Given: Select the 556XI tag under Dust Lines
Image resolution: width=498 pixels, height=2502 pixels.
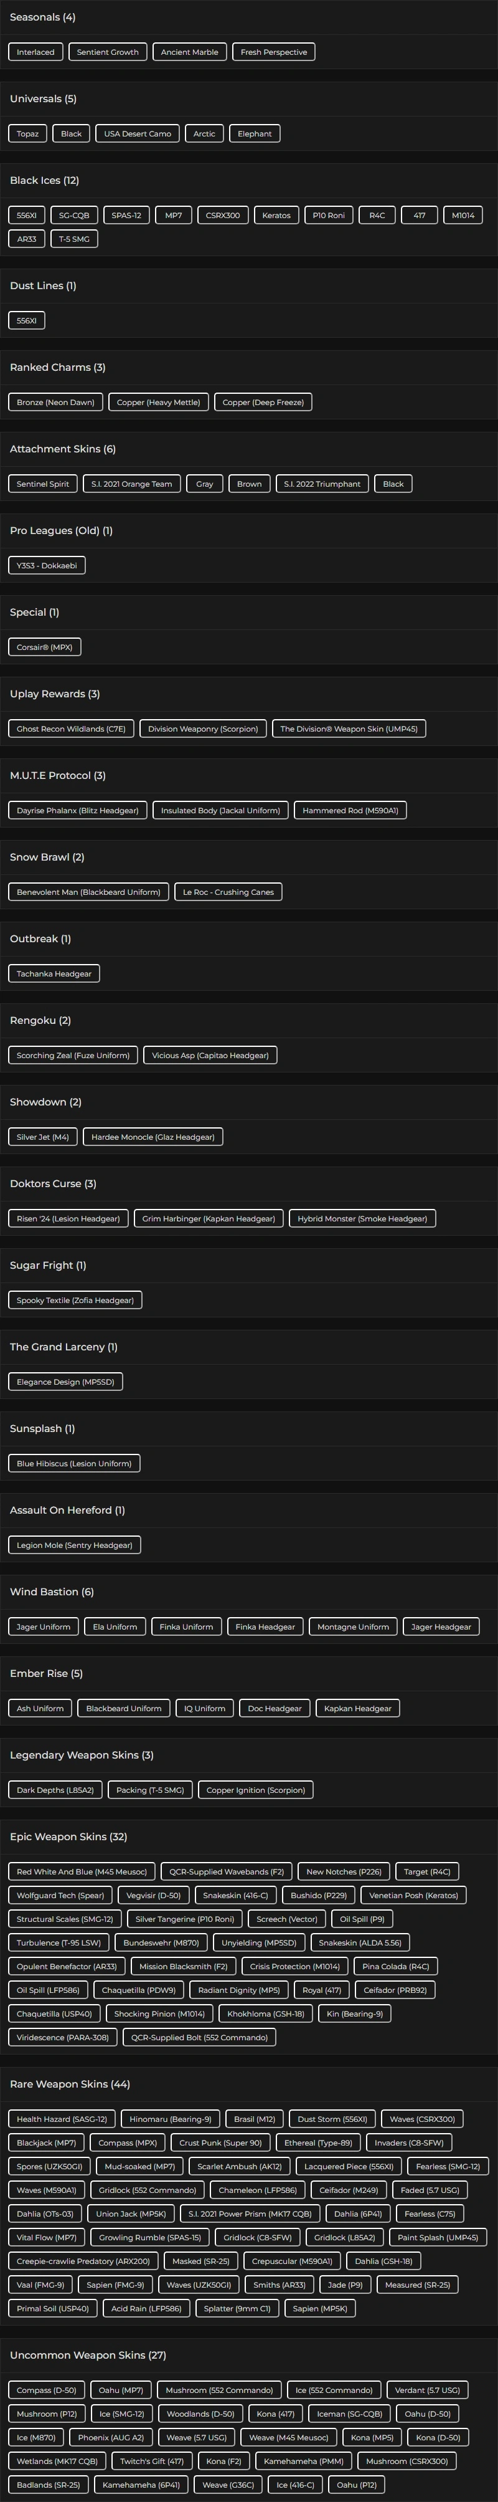Looking at the screenshot, I should point(26,320).
